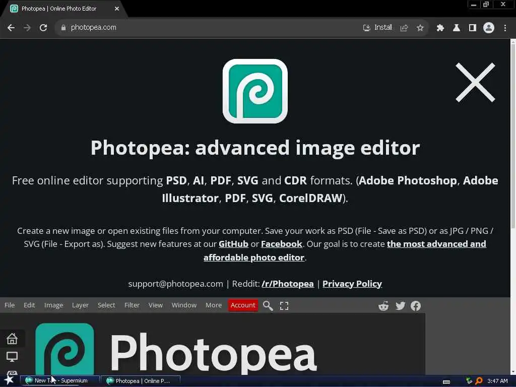
Task: Open Photopea Select menu
Action: [106, 305]
